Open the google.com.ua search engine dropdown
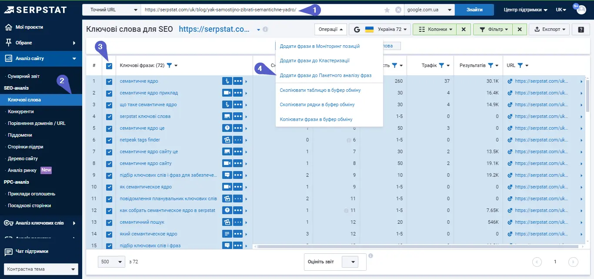Screen dimensions: 594x279 [429, 10]
